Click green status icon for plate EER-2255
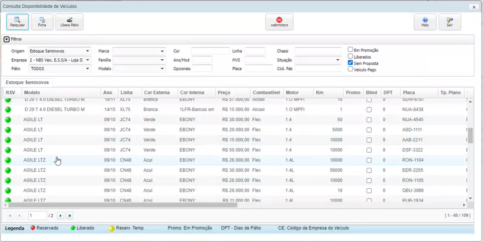The height and width of the screenshot is (242, 483). point(8,170)
